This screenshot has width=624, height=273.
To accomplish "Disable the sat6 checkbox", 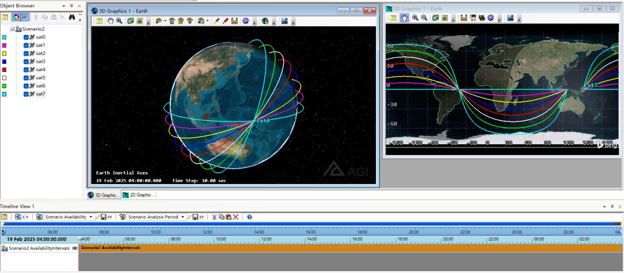I will pyautogui.click(x=26, y=86).
